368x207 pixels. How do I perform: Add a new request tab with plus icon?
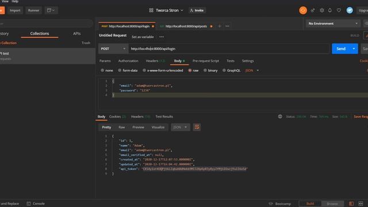click(x=220, y=26)
